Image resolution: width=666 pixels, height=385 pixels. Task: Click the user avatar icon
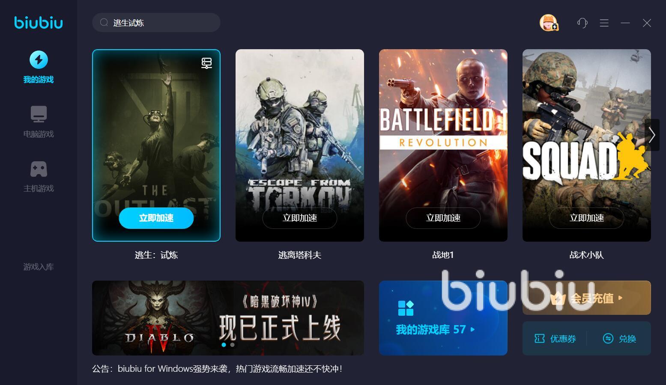548,23
